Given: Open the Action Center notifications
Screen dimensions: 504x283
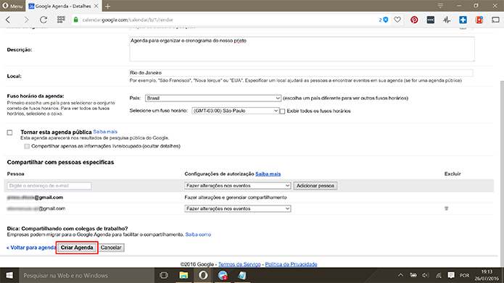Looking at the screenshot, I should 451,275.
